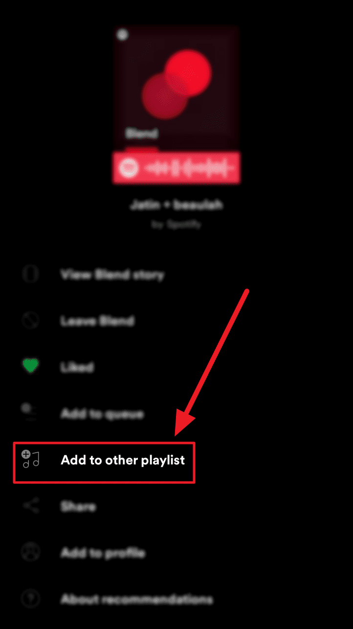
Task: Tap the Add to profile icon
Action: point(30,553)
